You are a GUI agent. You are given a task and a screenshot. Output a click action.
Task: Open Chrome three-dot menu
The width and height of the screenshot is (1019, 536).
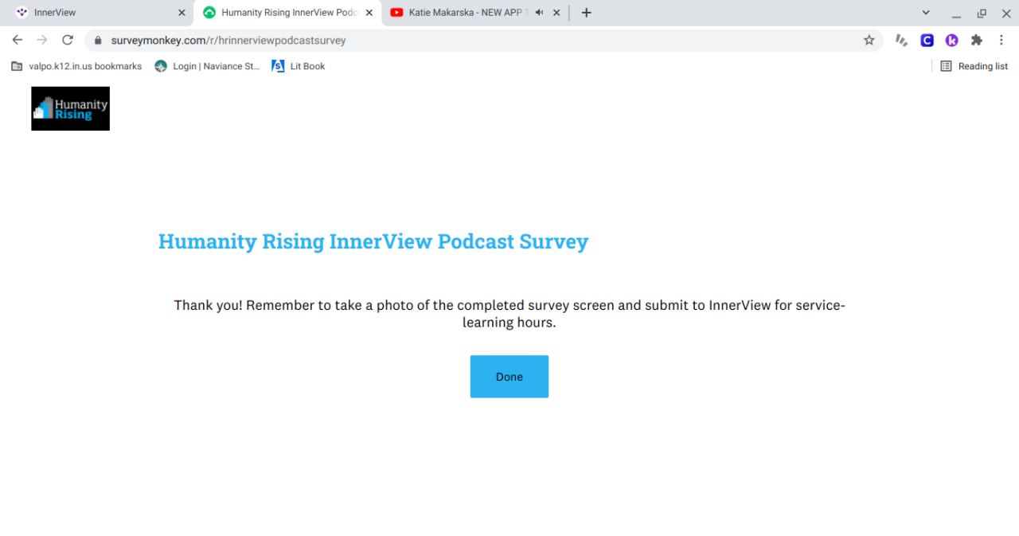click(x=1001, y=40)
